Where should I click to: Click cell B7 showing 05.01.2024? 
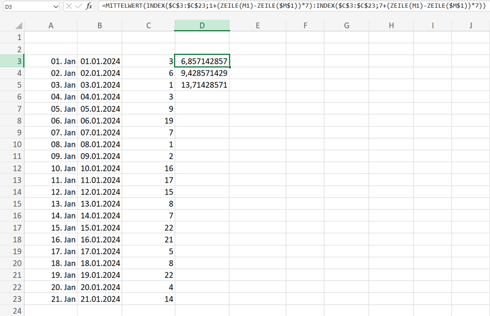(x=100, y=109)
